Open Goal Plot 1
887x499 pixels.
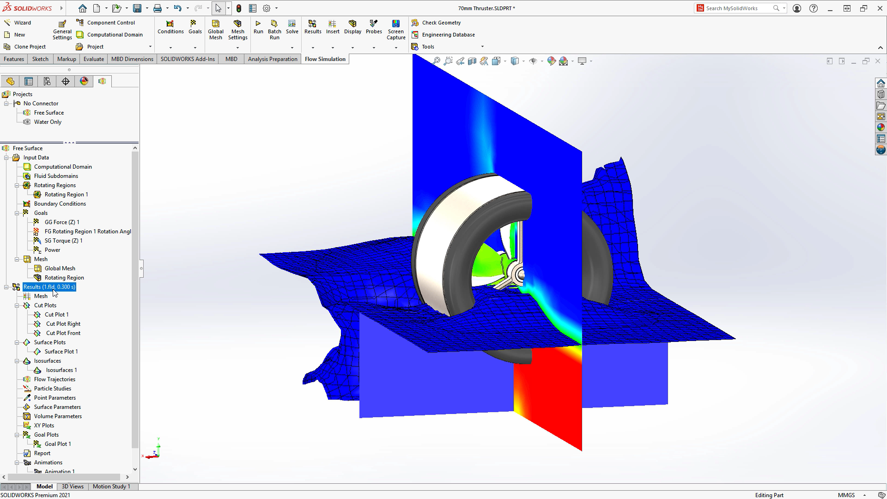pos(57,444)
